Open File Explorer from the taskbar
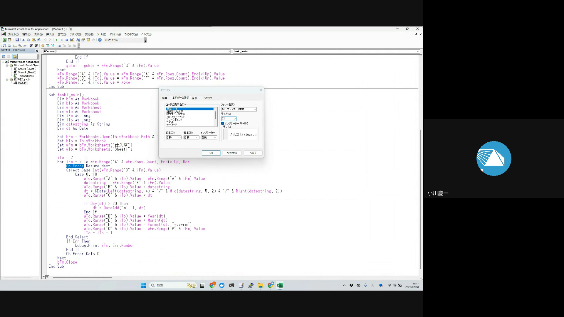 pyautogui.click(x=260, y=285)
